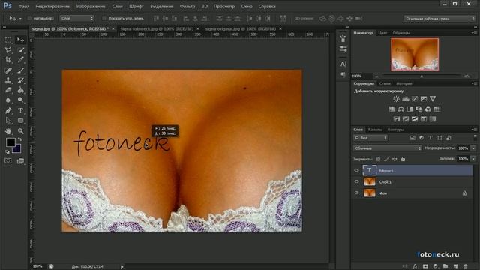Select the Lasso tool

[x=8, y=50]
